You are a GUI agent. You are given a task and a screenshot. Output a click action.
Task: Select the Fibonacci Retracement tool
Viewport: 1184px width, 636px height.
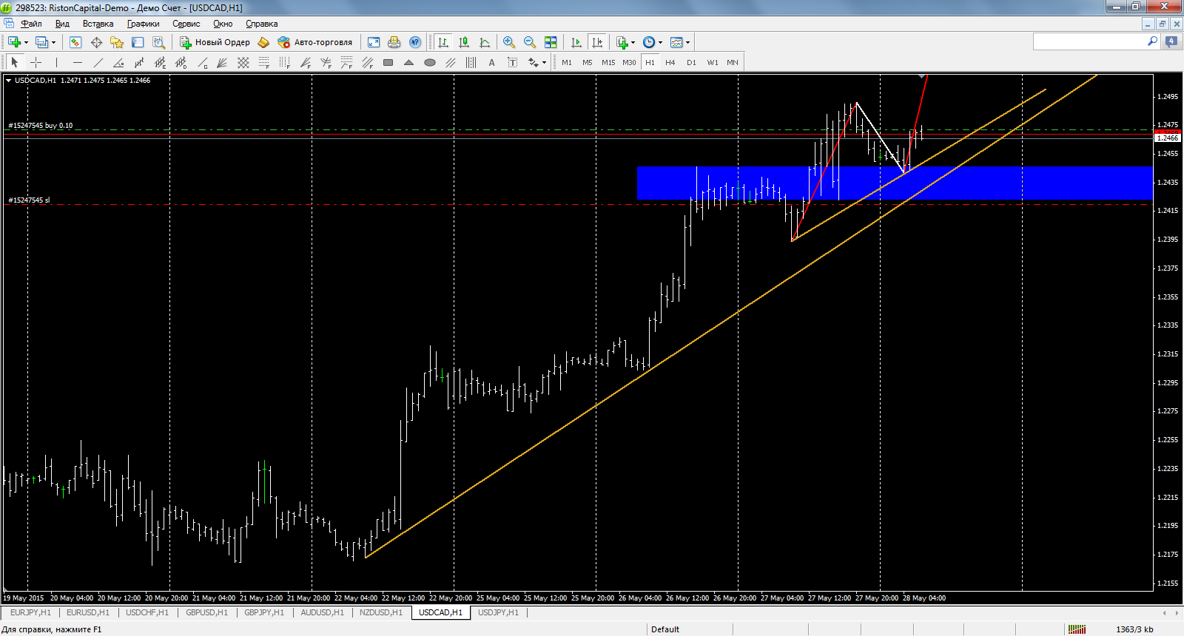(x=263, y=63)
